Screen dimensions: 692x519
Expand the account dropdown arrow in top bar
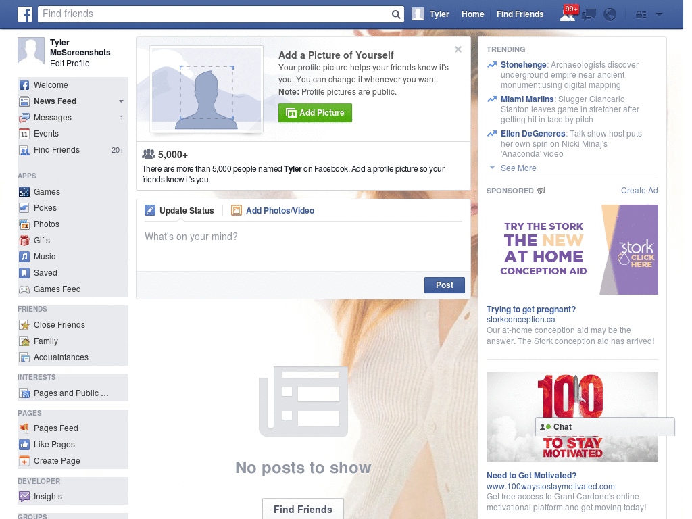[x=659, y=15]
